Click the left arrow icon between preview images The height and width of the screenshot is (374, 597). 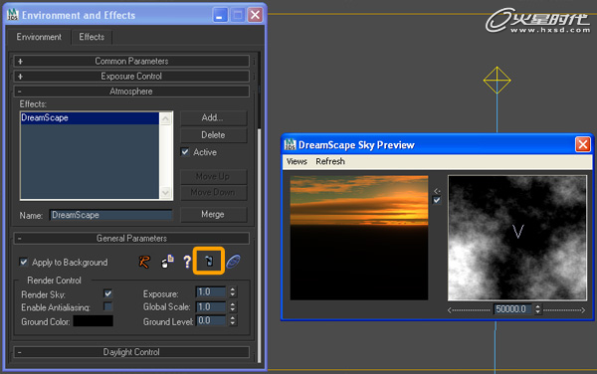[x=437, y=191]
